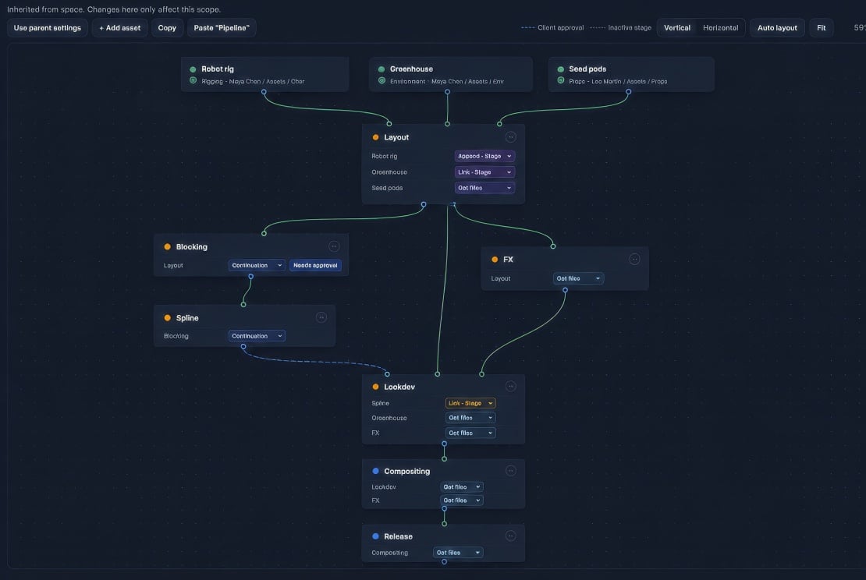This screenshot has height=580, width=866.
Task: Run Auto layout on the graph
Action: 777,27
